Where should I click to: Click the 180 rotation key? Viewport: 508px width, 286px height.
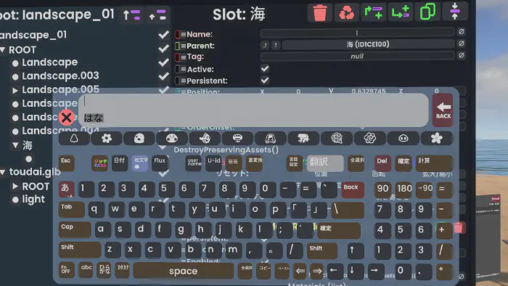click(404, 189)
